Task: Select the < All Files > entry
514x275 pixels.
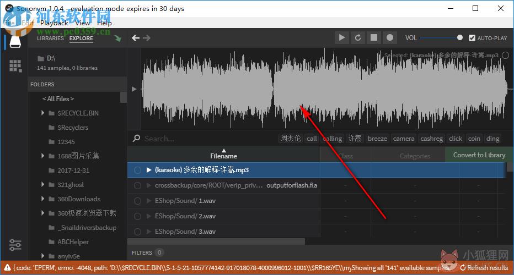Action: [x=58, y=98]
